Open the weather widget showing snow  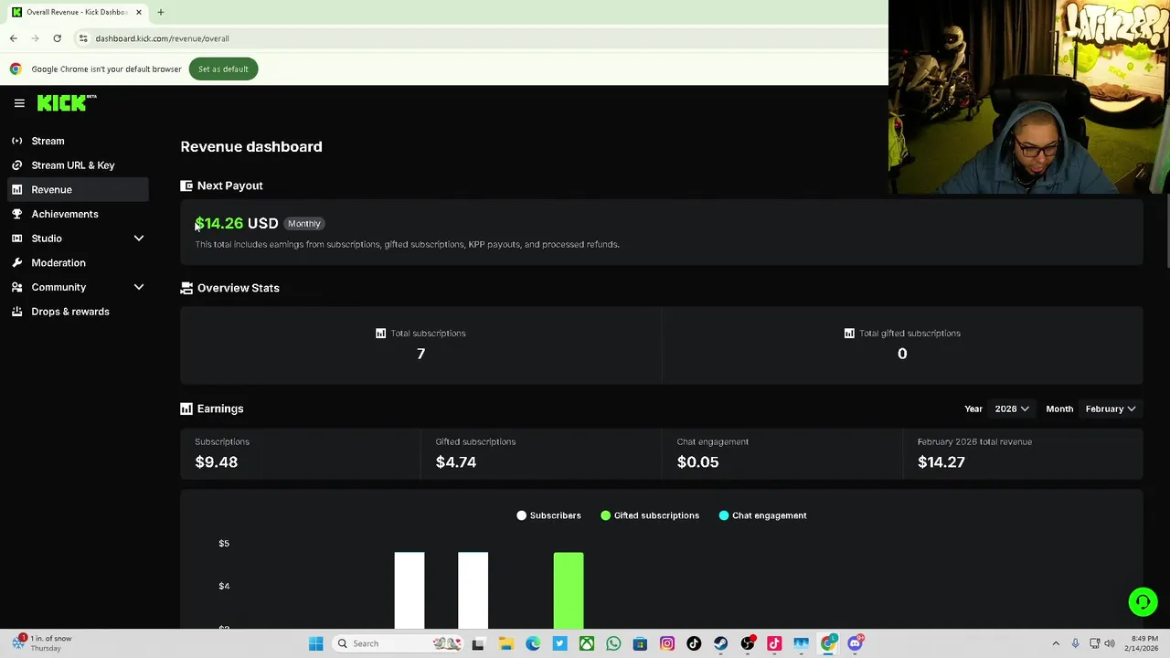click(x=41, y=643)
